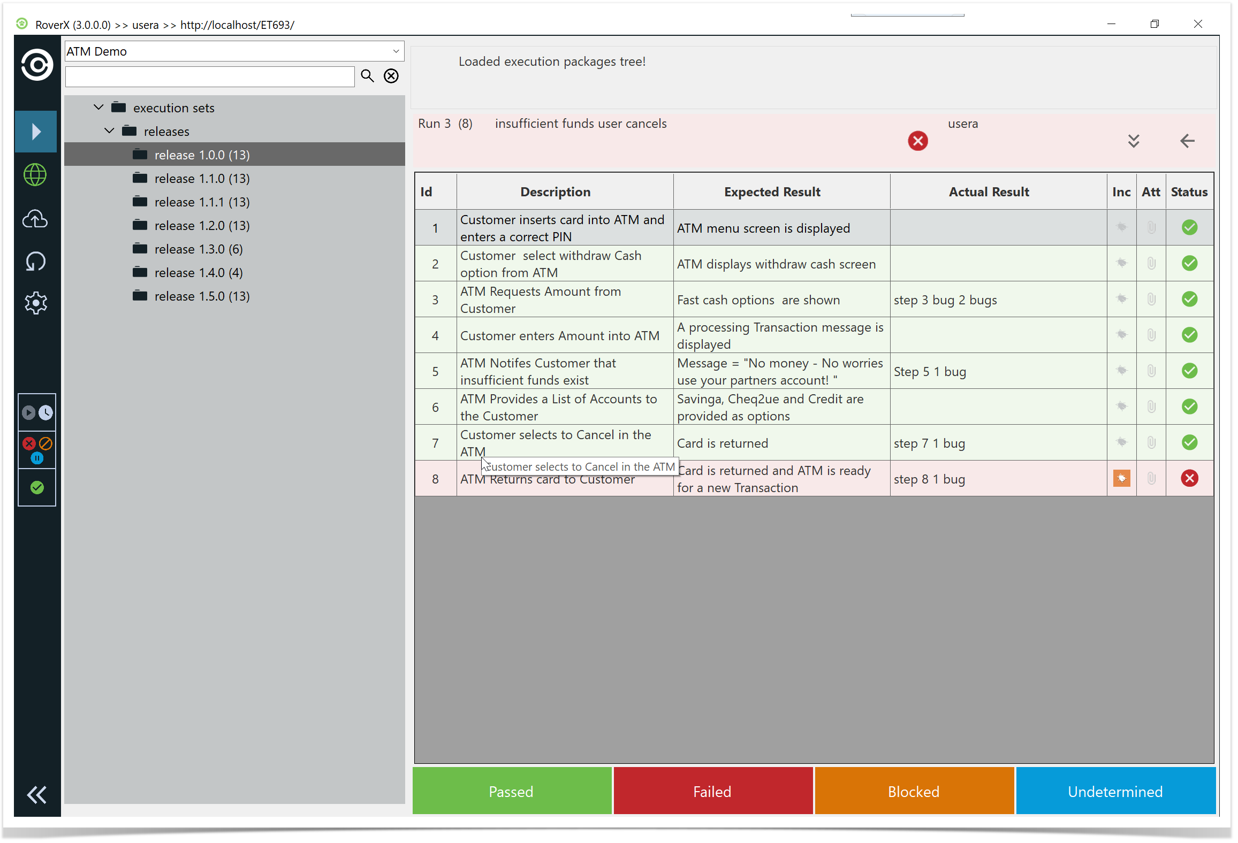Toggle the failed/blocked status filter
The image size is (1238, 843).
coord(37,450)
